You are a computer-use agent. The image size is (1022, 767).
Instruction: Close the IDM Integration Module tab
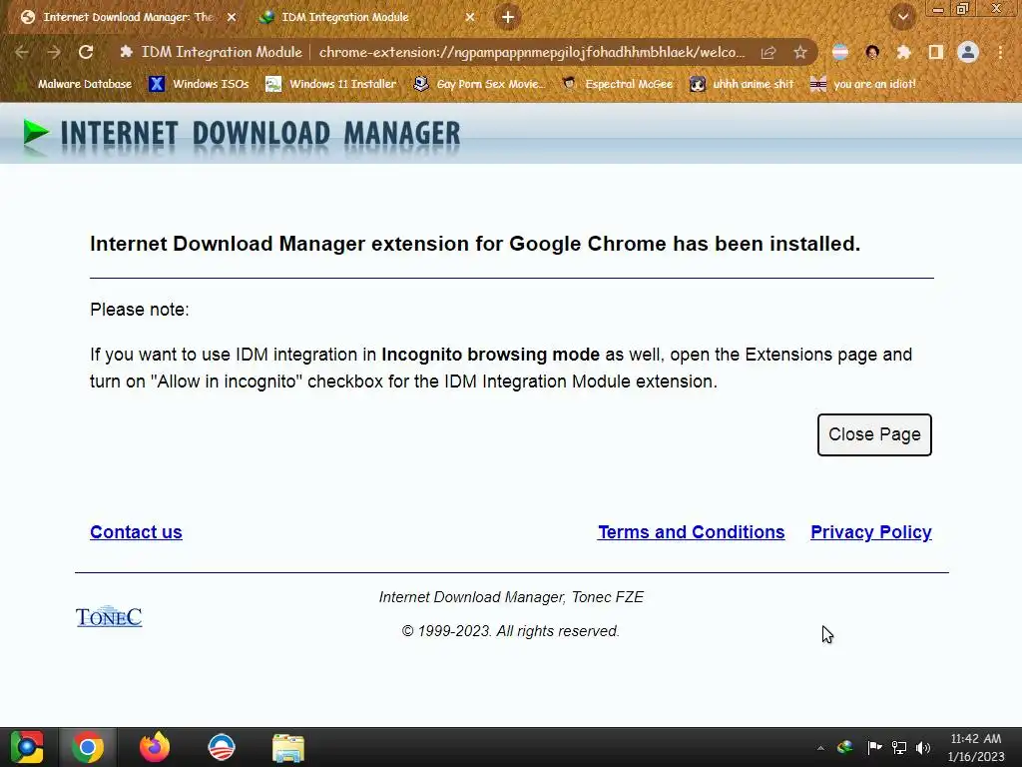470,18
